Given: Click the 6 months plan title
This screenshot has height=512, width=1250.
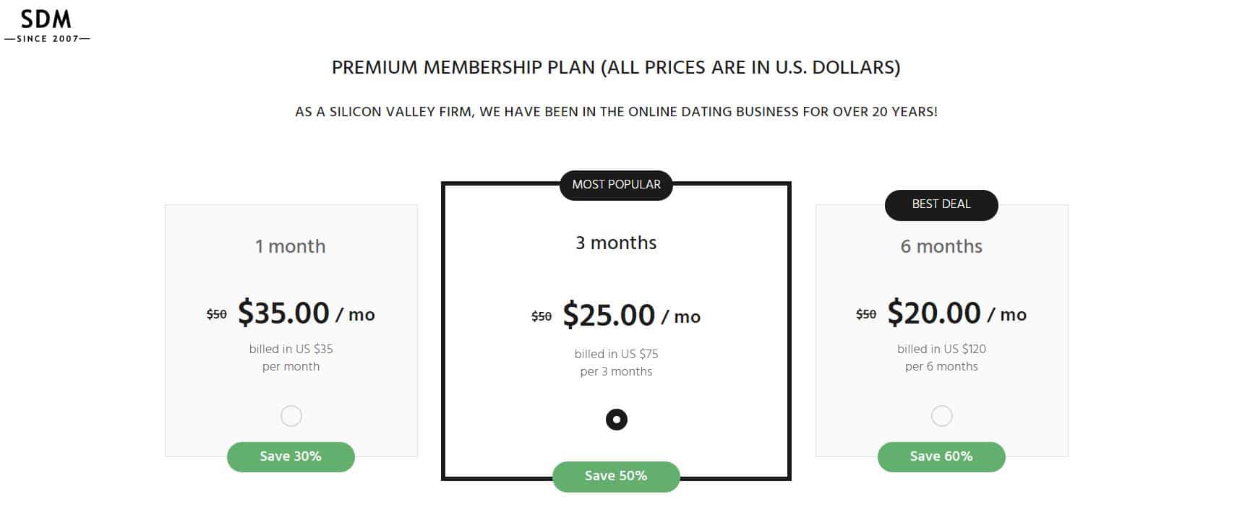Looking at the screenshot, I should 941,246.
